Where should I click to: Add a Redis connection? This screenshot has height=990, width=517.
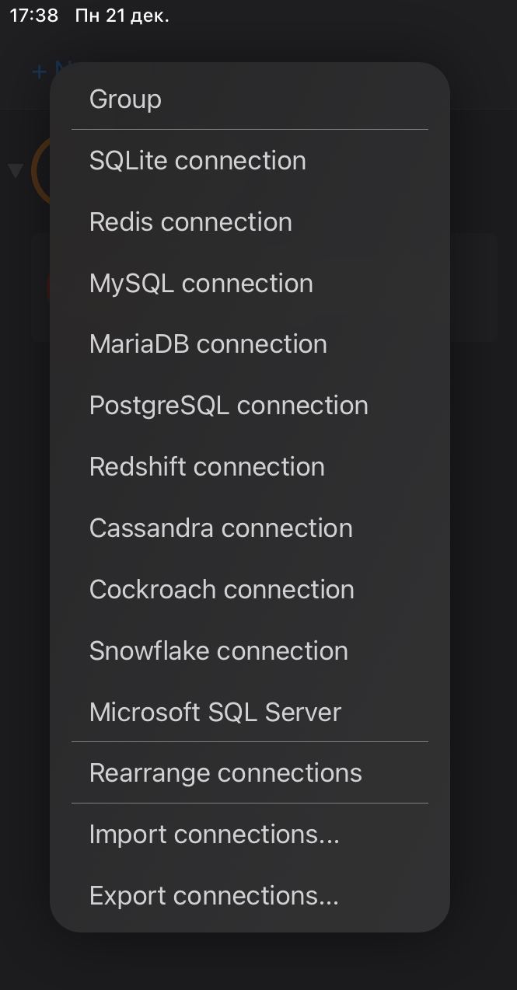point(250,221)
